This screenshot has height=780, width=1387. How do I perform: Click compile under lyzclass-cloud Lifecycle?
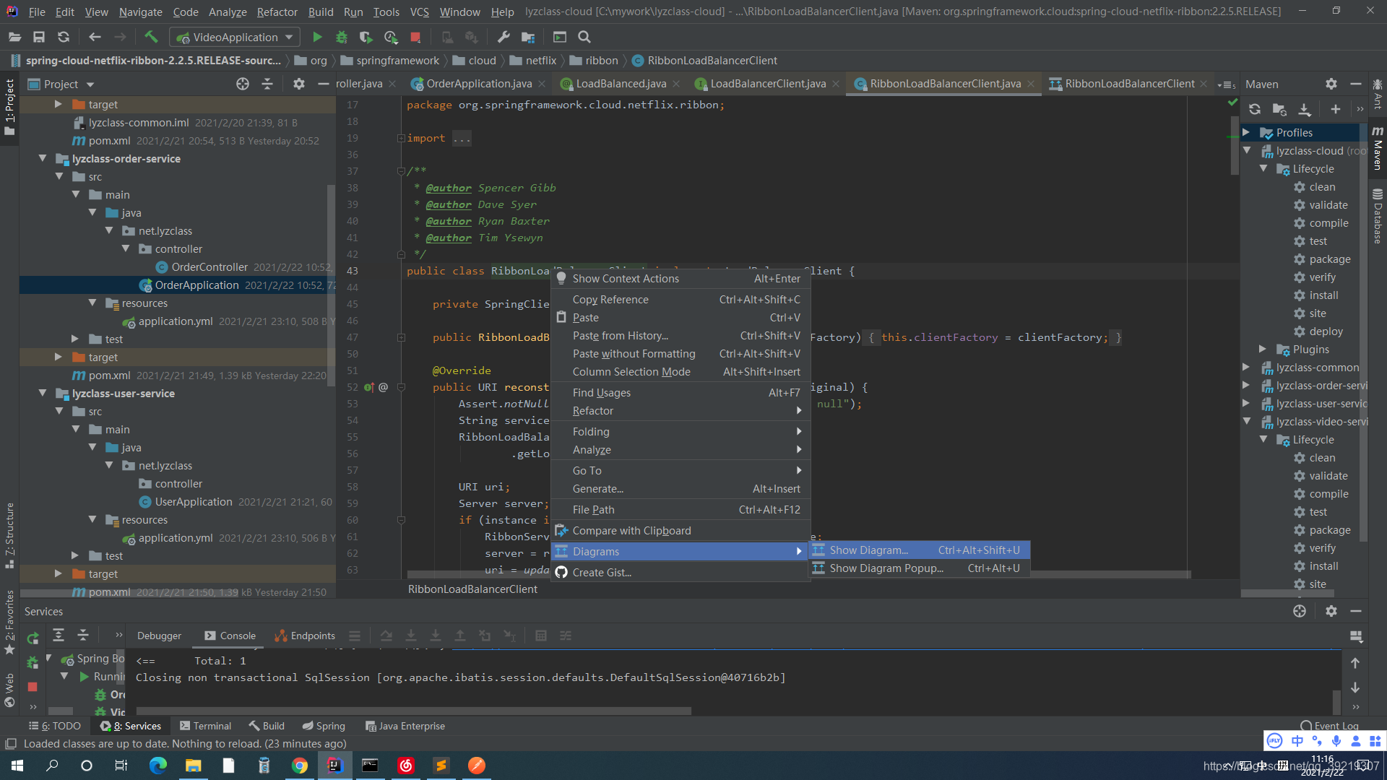[x=1328, y=223]
